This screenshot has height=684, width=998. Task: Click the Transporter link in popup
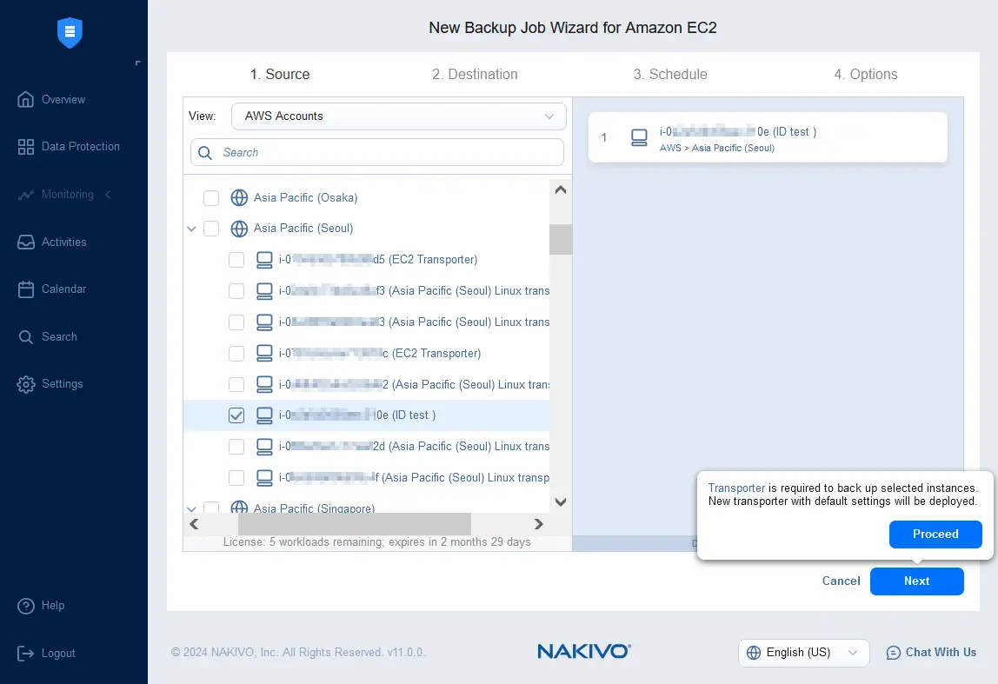tap(736, 488)
